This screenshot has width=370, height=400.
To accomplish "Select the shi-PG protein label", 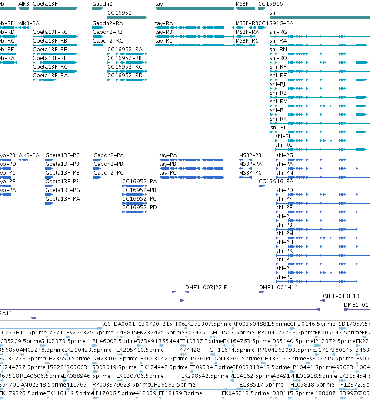I will pos(284,155).
